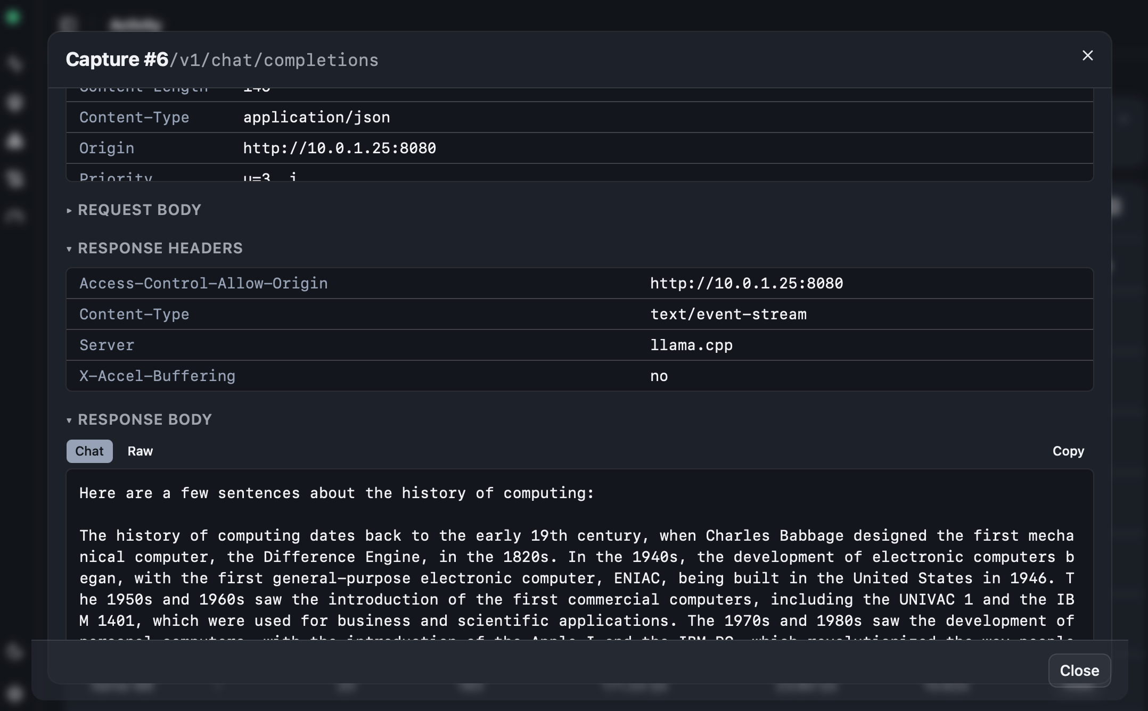Click the request Content-Type header name
Image resolution: width=1148 pixels, height=711 pixels.
click(134, 117)
